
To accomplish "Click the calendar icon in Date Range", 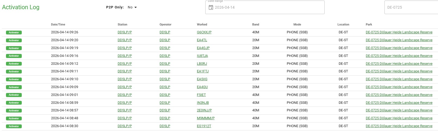I will [211, 8].
